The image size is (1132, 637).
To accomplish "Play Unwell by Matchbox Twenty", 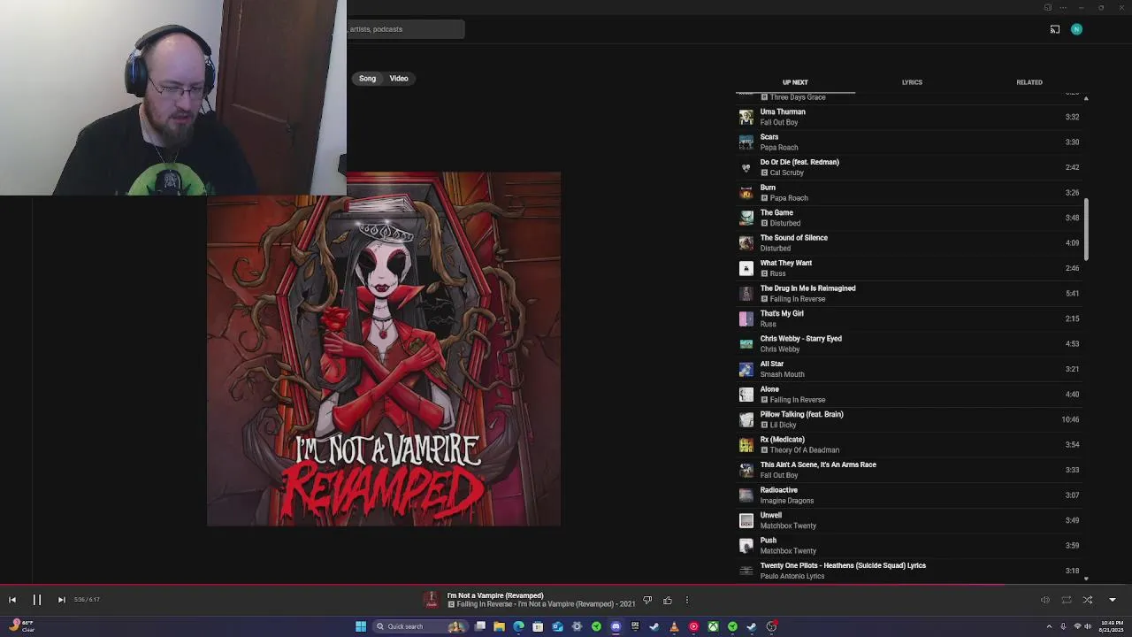I will [909, 520].
